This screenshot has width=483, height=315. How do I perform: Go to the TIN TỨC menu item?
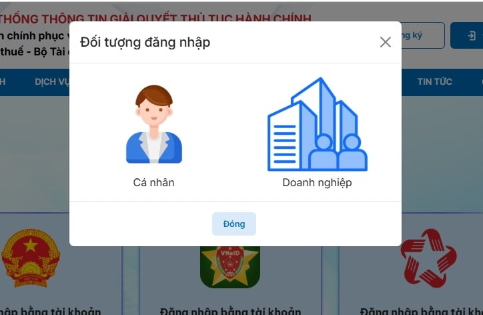coord(435,81)
